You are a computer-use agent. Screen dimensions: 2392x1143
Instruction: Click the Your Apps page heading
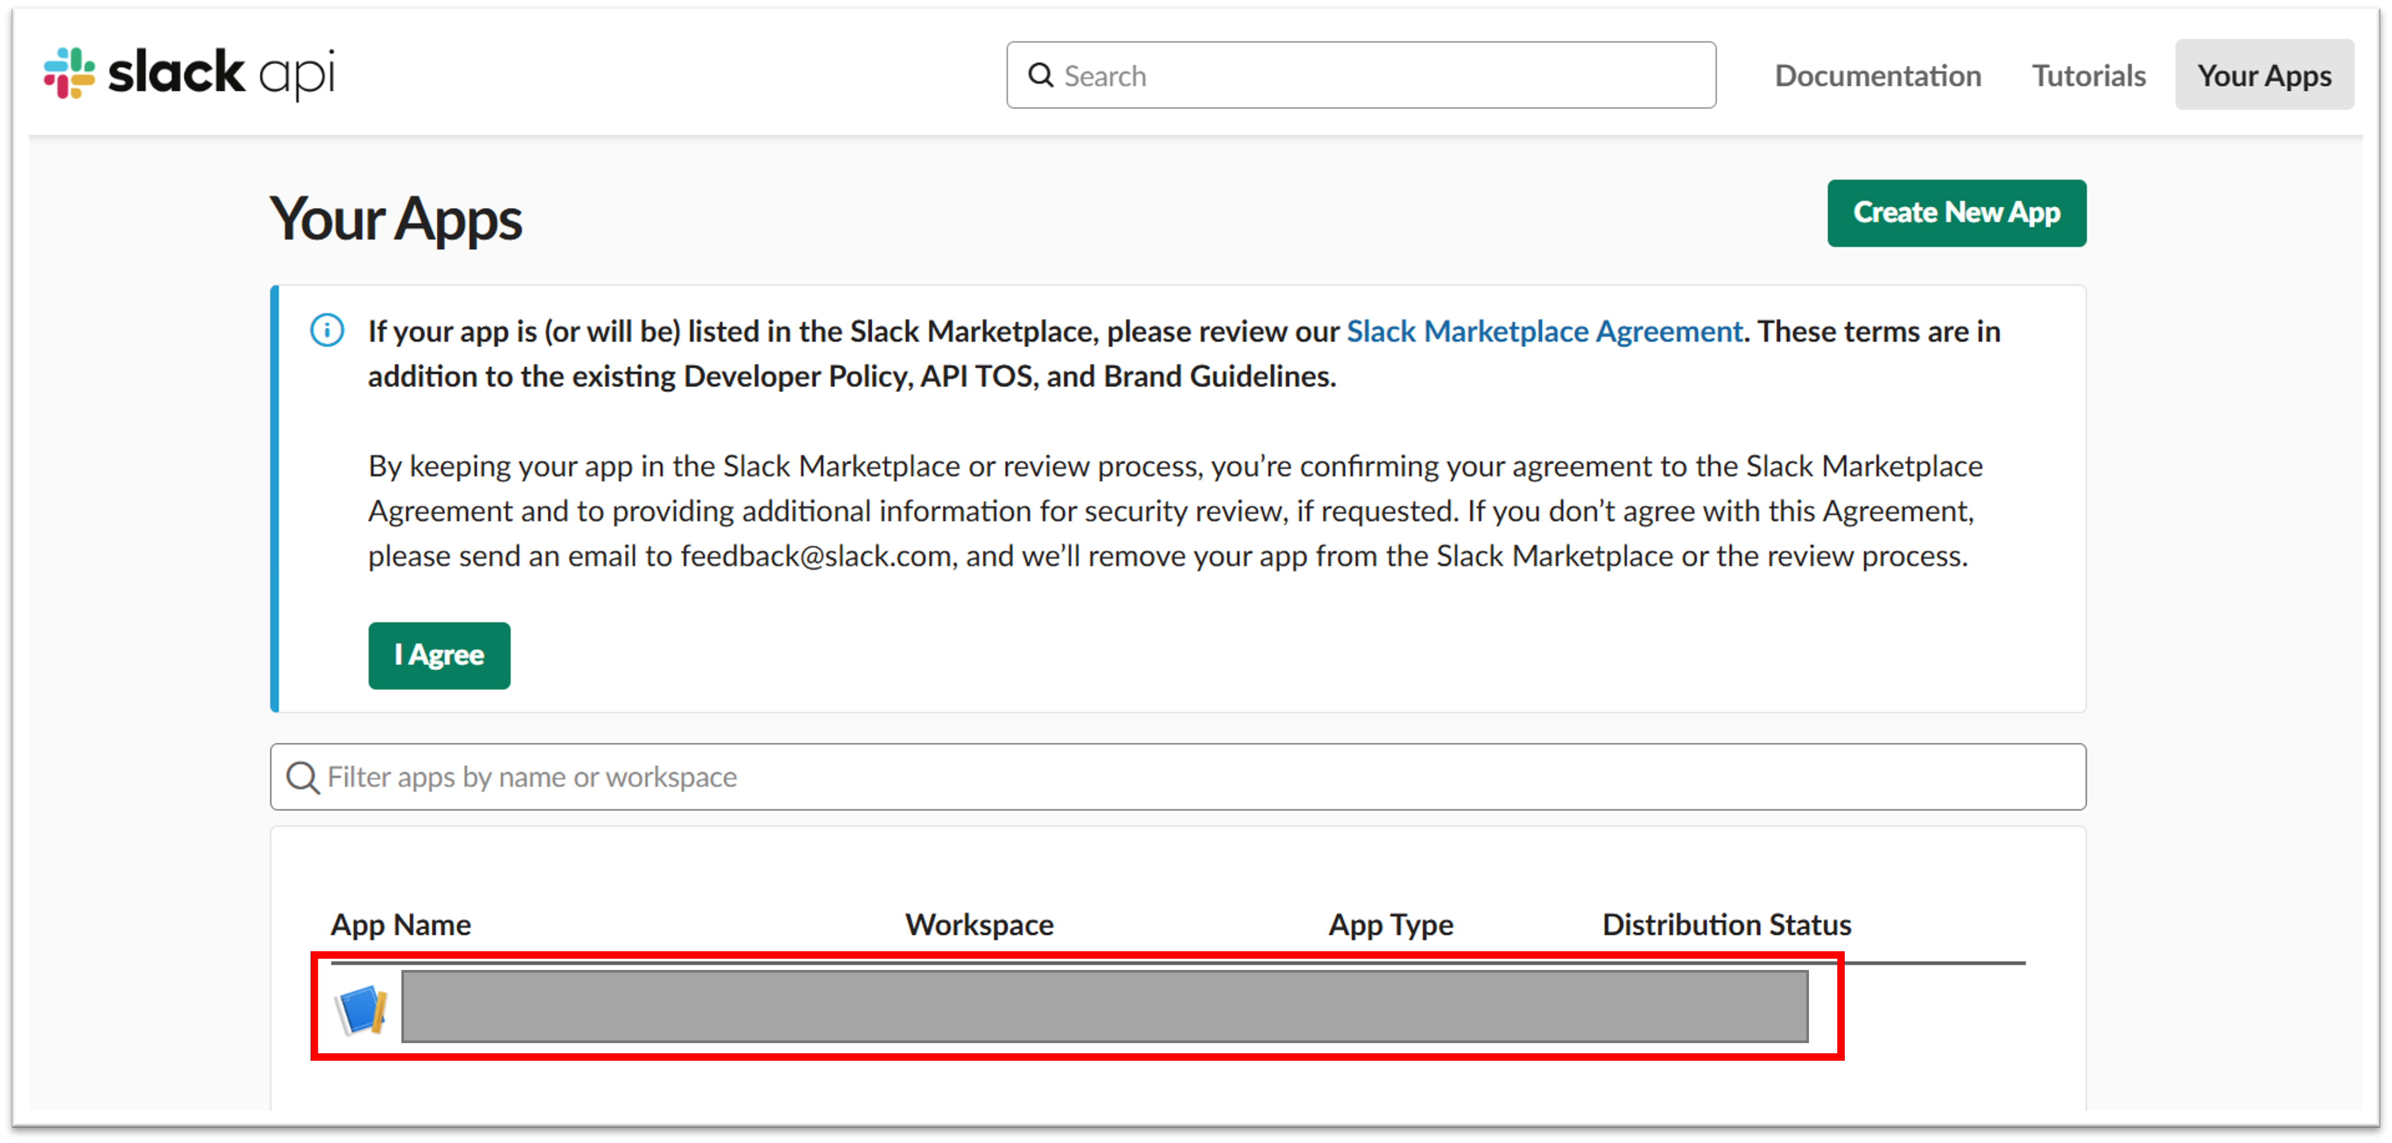point(395,221)
